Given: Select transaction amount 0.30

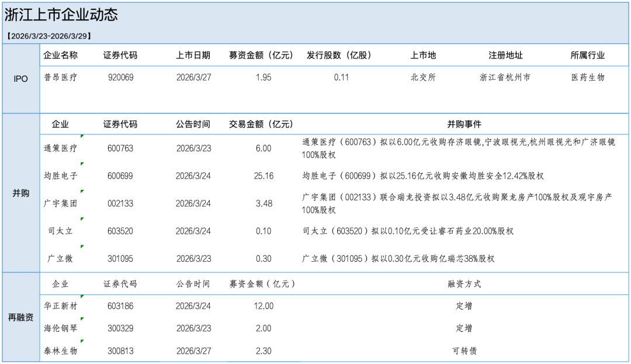Looking at the screenshot, I should click(x=264, y=259).
